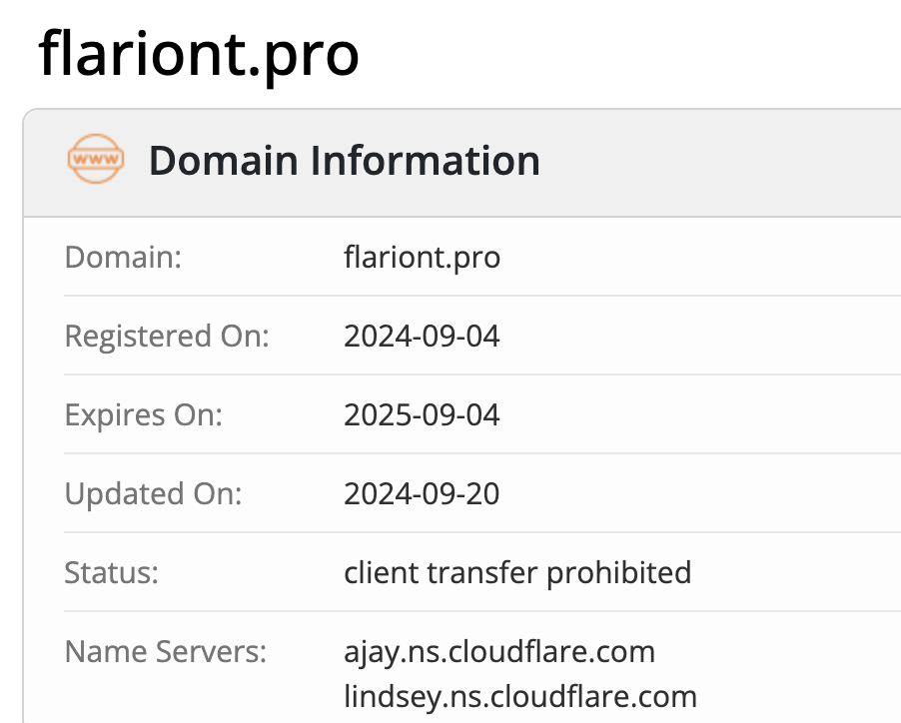Select registration date 2024-09-04
Screen dimensions: 901x723
tap(422, 336)
